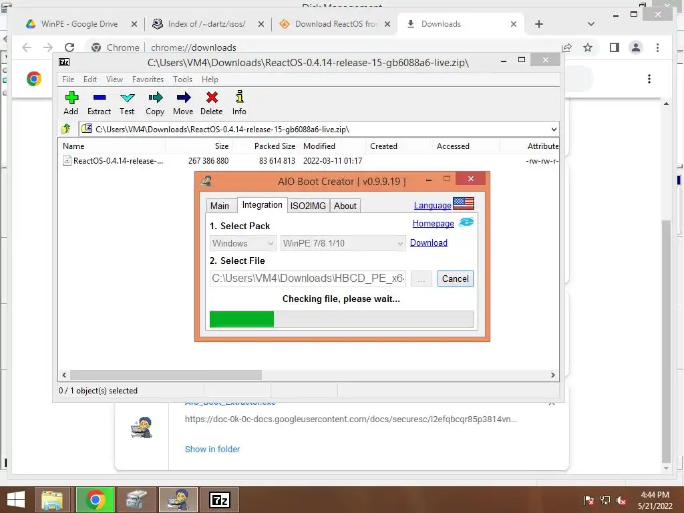This screenshot has height=513, width=684.
Task: Sort by the Name column header
Action: click(112, 146)
